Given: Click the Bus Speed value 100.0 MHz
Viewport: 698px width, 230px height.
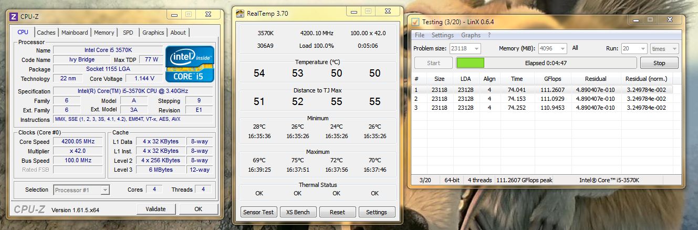Looking at the screenshot, I should pyautogui.click(x=78, y=160).
